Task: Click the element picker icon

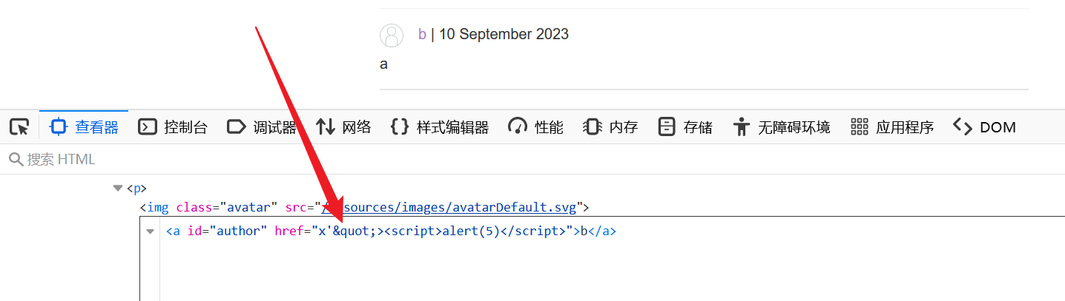Action: pyautogui.click(x=19, y=127)
